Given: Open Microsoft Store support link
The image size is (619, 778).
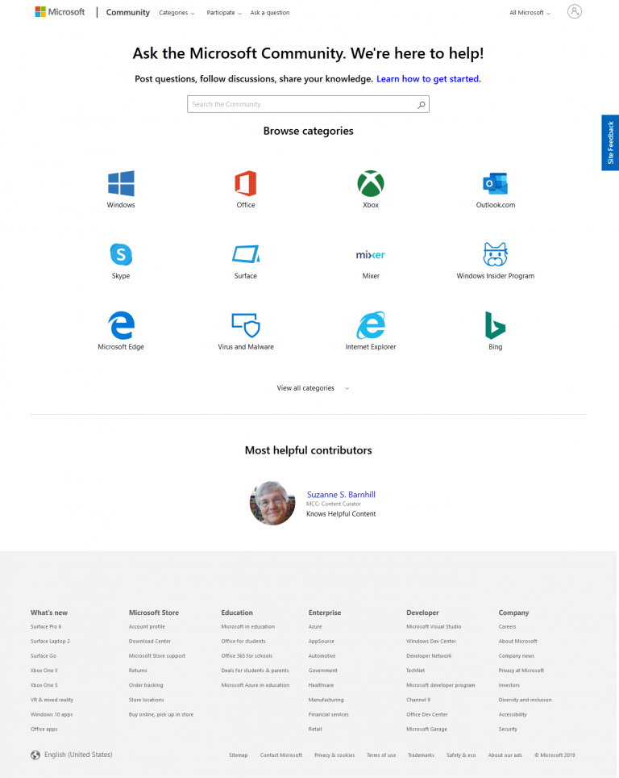Looking at the screenshot, I should point(156,656).
